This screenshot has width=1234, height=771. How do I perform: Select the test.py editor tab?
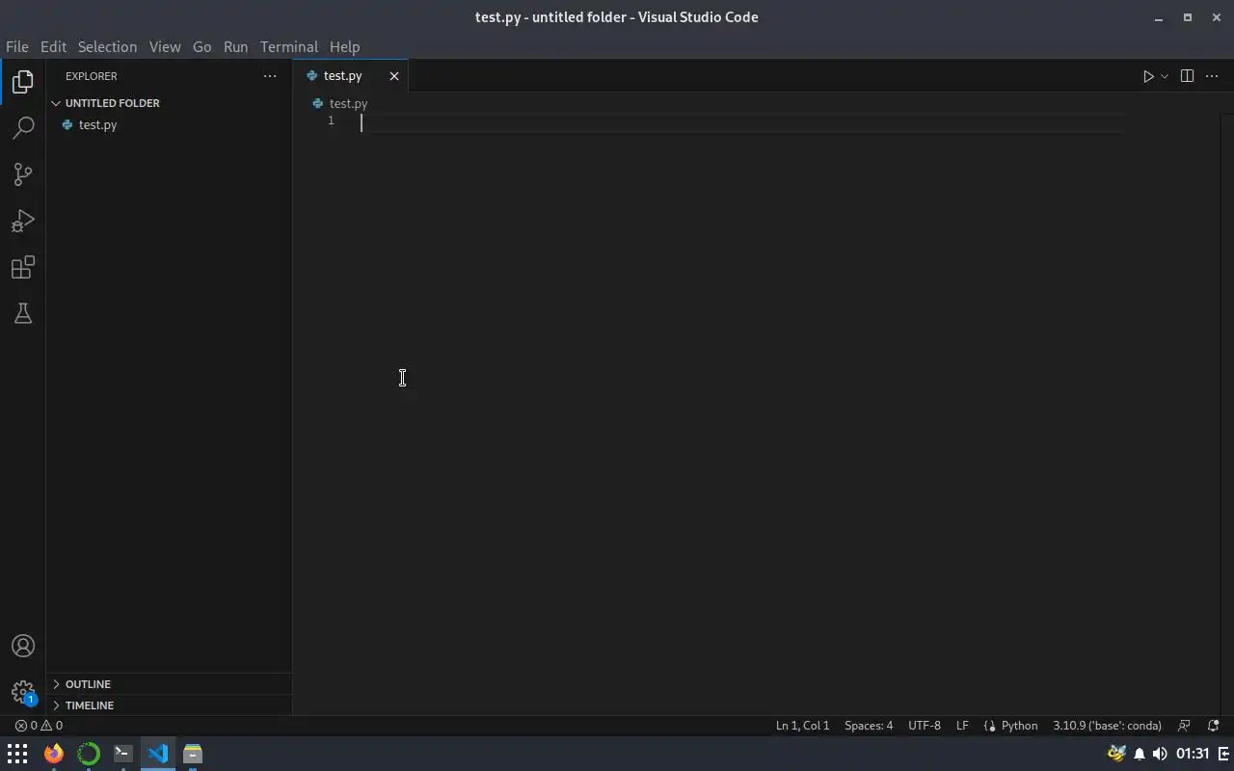[351, 76]
